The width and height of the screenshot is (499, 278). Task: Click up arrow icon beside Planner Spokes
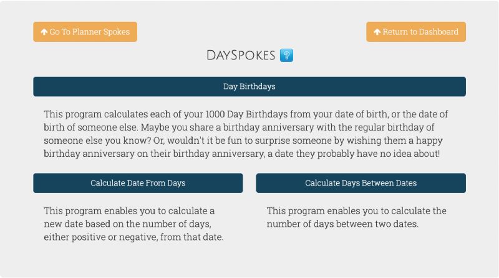pos(44,32)
